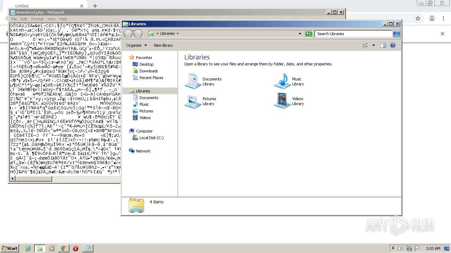Open the Music library icon
The height and width of the screenshot is (253, 451).
click(282, 81)
